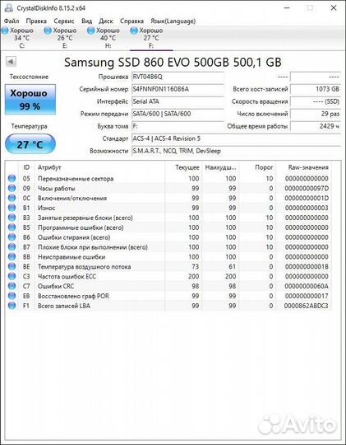Close the CrystalDiskInfo window
The image size is (346, 445).
pyautogui.click(x=334, y=8)
